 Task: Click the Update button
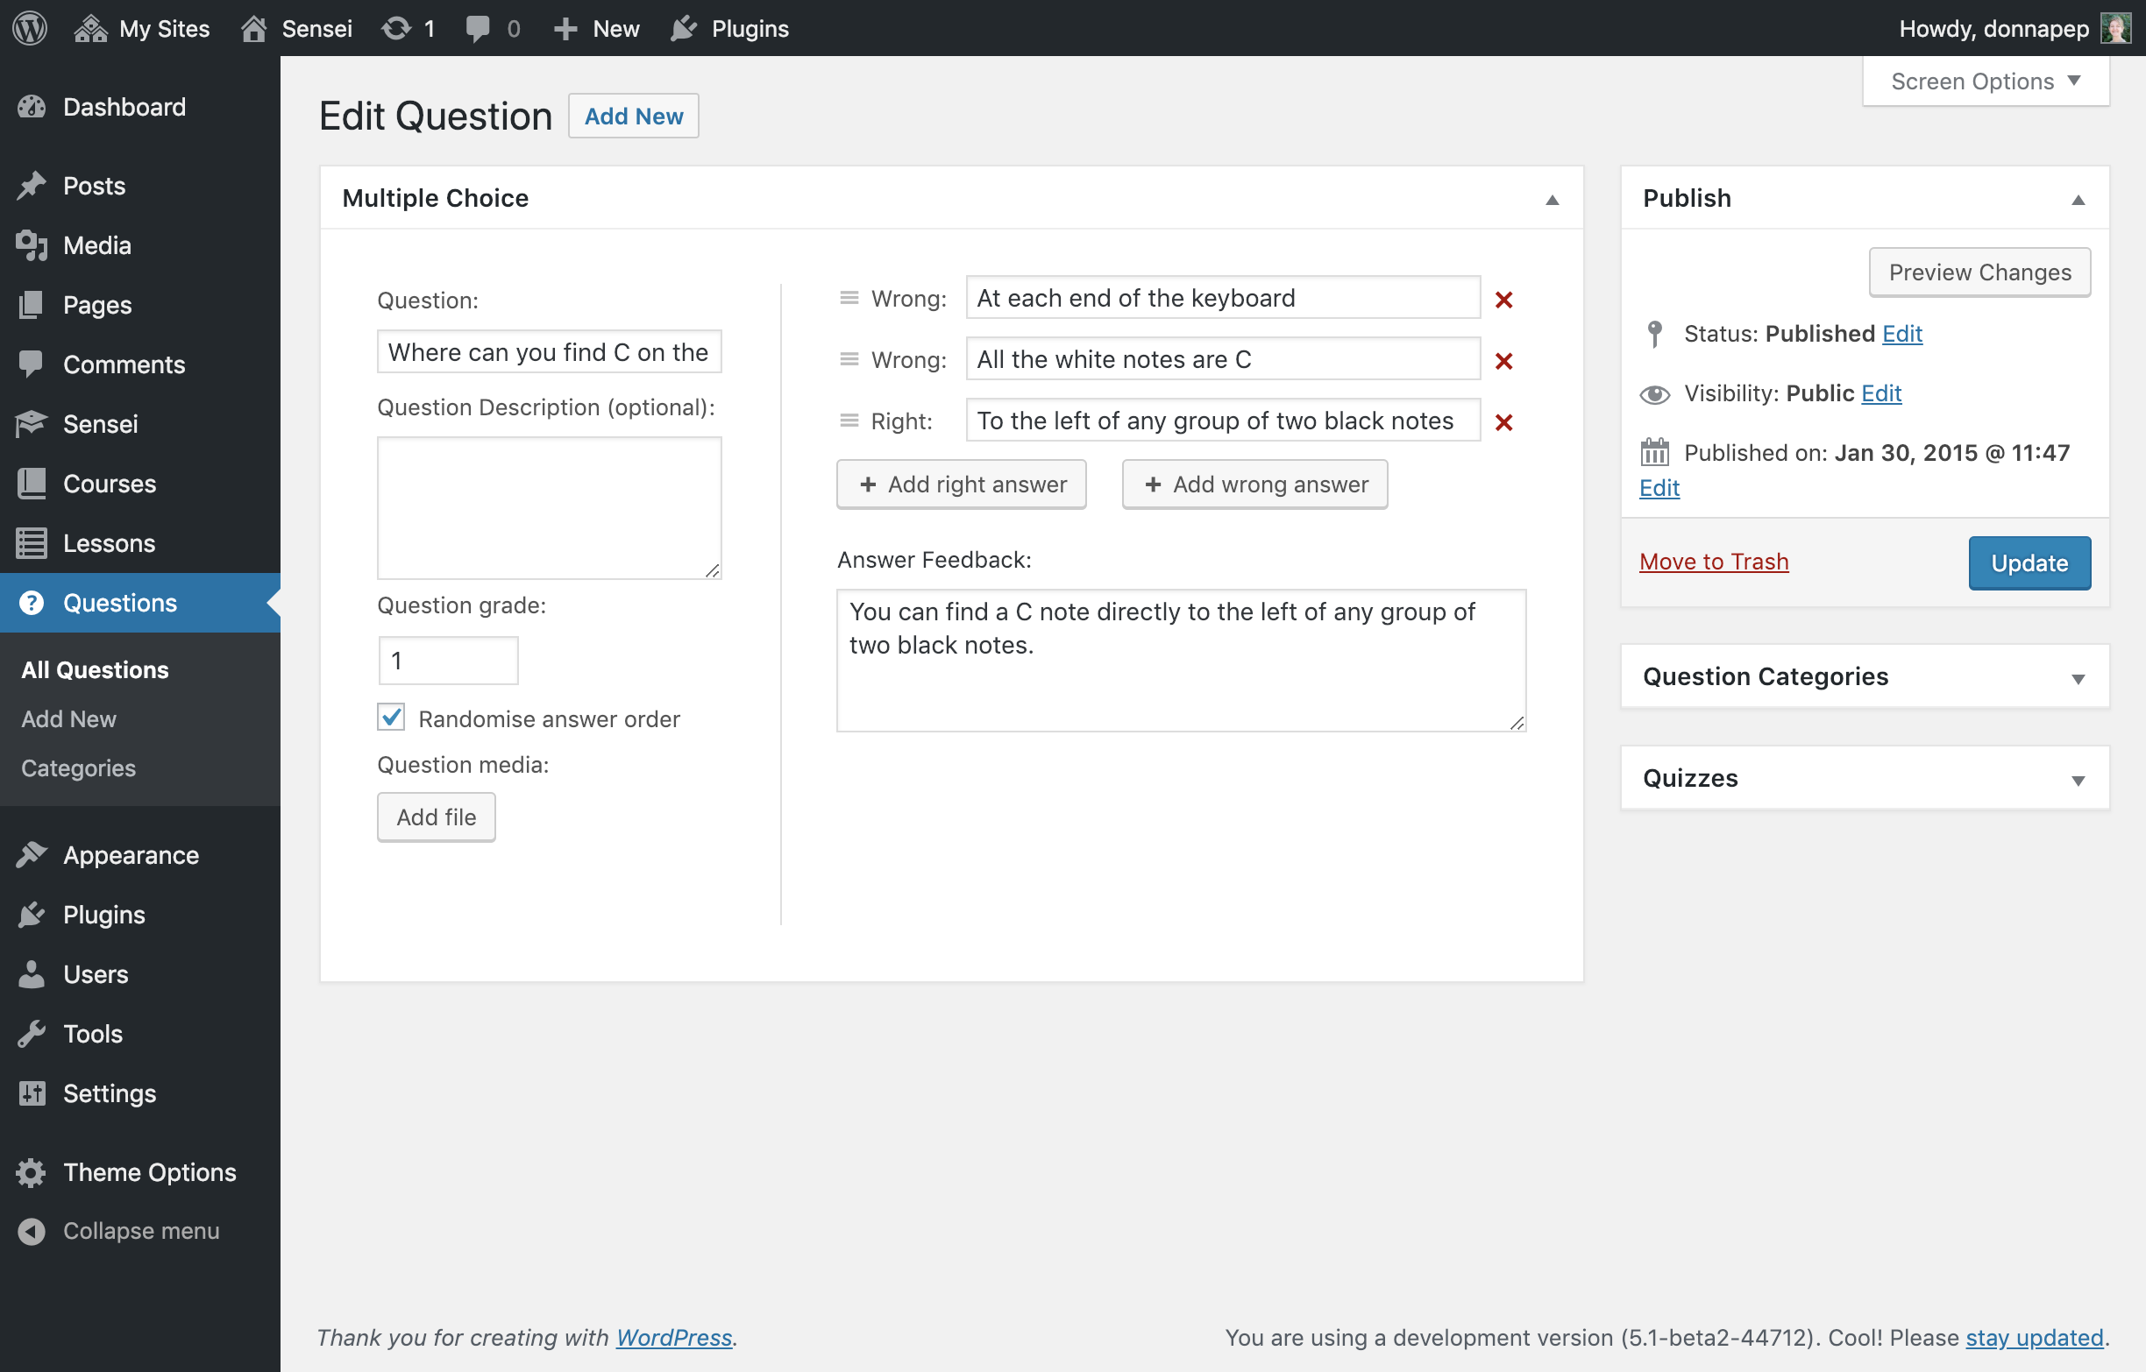2030,561
